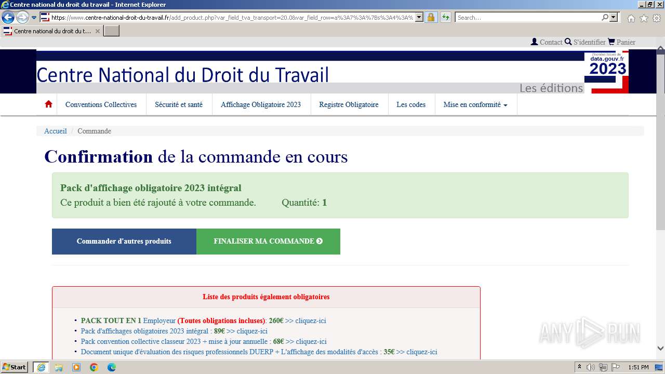Click Liste des produits également obligatoires header

(x=266, y=297)
